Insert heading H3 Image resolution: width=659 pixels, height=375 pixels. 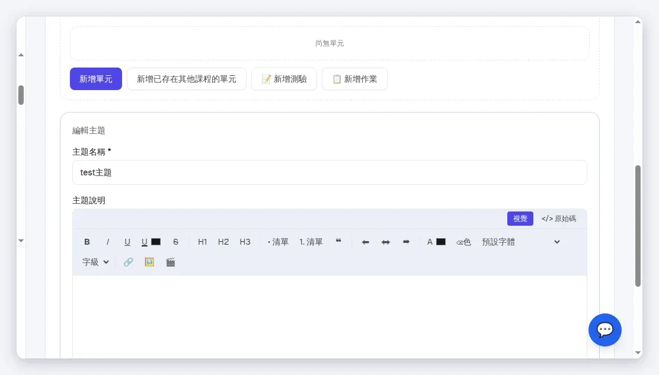pos(245,242)
